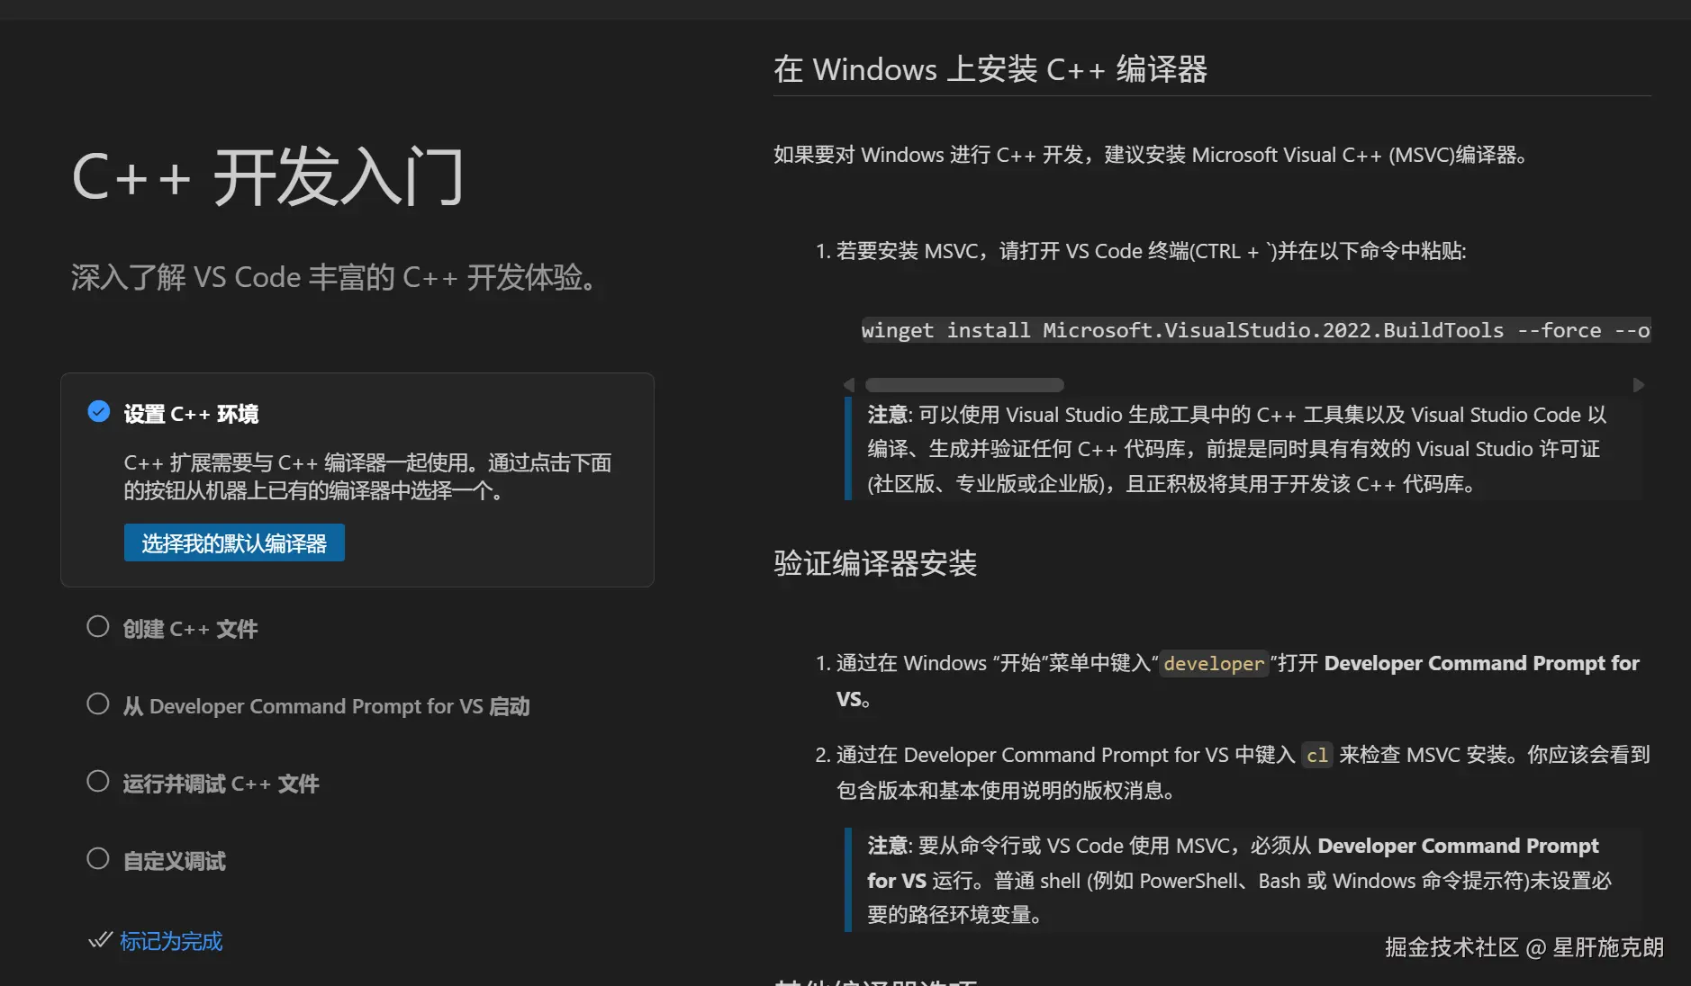
Task: Click the heading 验证编译器安装
Action: point(875,563)
